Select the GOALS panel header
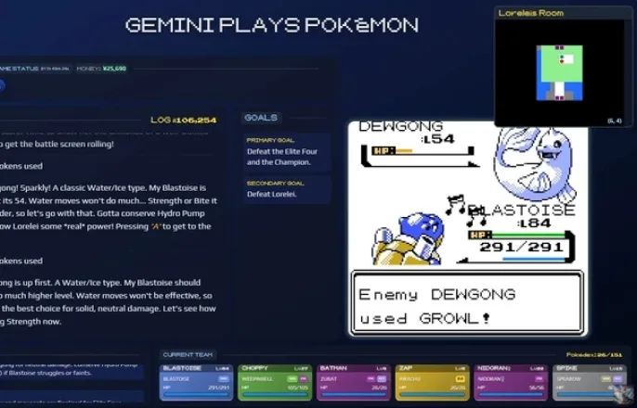 point(261,118)
